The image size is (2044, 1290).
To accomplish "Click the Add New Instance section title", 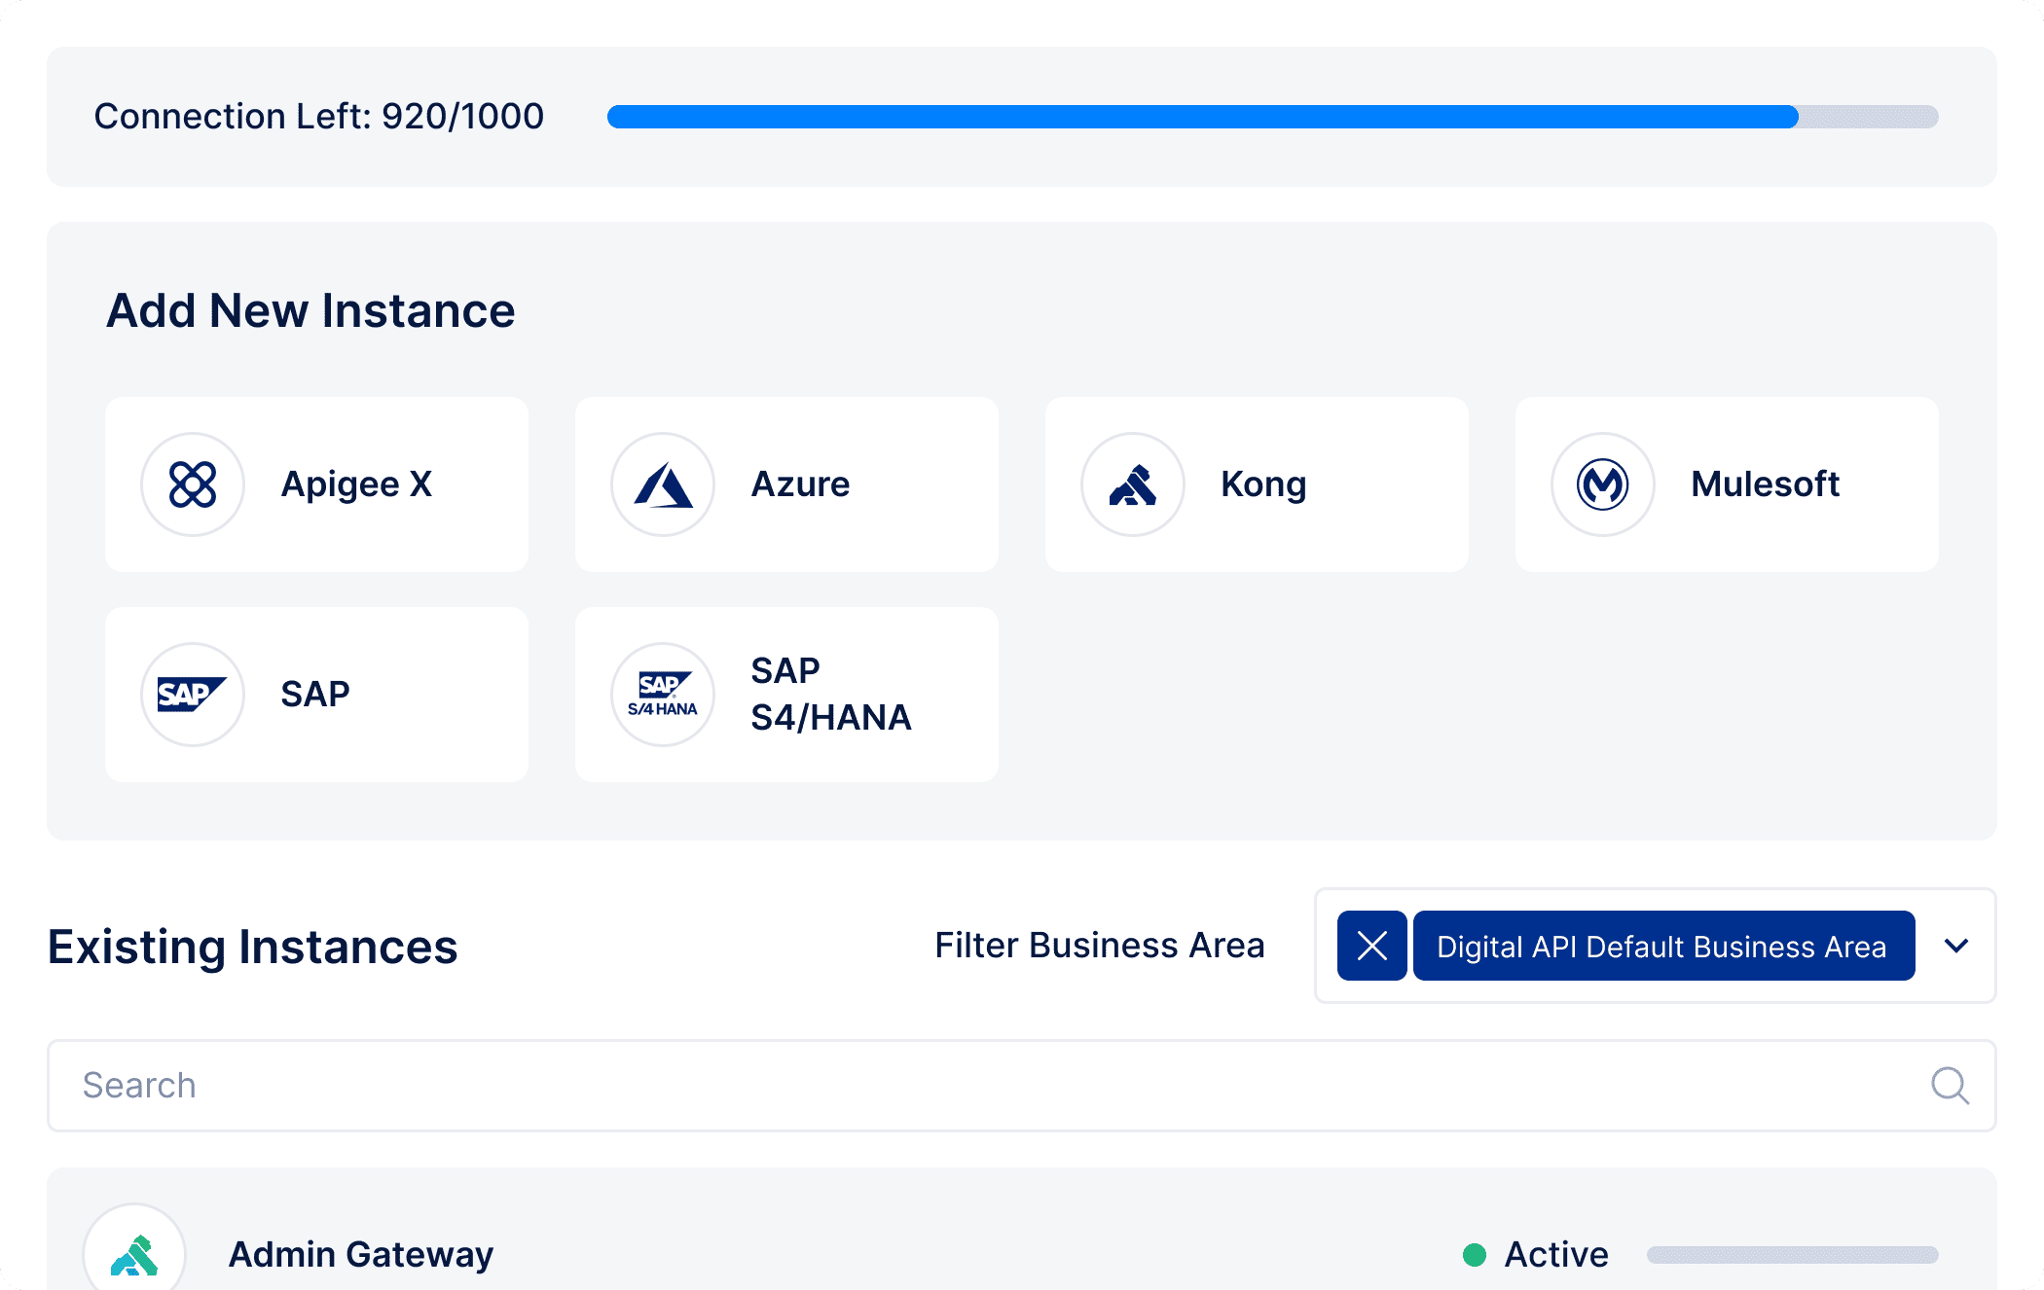I will pyautogui.click(x=311, y=310).
